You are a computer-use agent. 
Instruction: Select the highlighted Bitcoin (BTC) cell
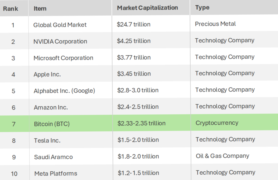52,124
